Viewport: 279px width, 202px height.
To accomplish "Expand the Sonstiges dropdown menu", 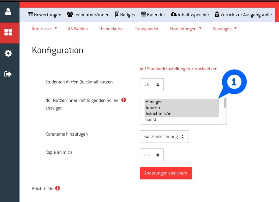I will (224, 29).
